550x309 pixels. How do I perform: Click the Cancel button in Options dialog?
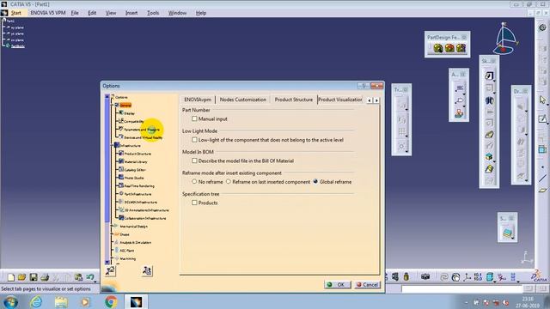tap(367, 285)
